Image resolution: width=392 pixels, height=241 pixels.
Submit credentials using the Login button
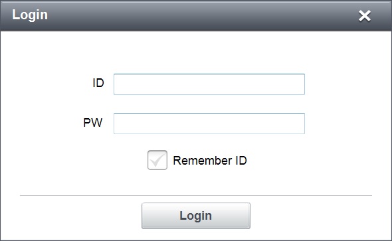click(x=196, y=216)
